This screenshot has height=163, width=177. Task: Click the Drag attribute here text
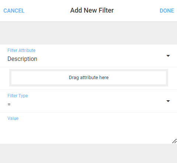click(x=89, y=78)
